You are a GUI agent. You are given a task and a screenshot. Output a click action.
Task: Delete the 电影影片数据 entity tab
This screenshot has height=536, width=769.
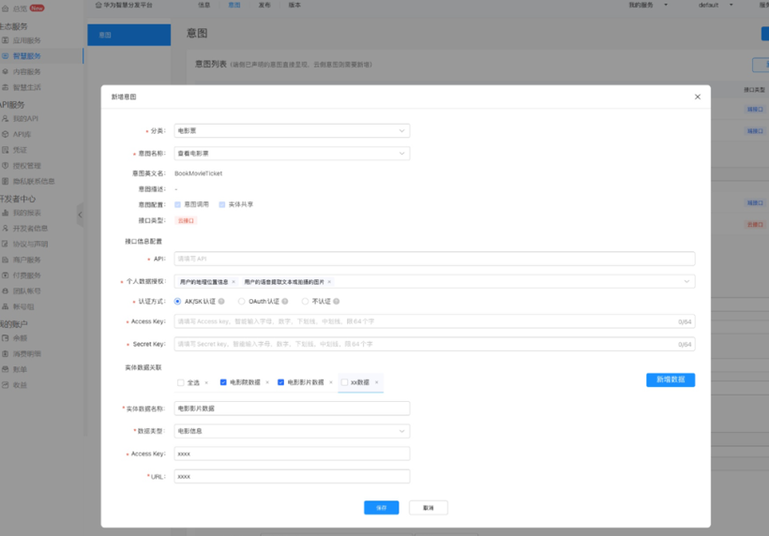(x=331, y=382)
